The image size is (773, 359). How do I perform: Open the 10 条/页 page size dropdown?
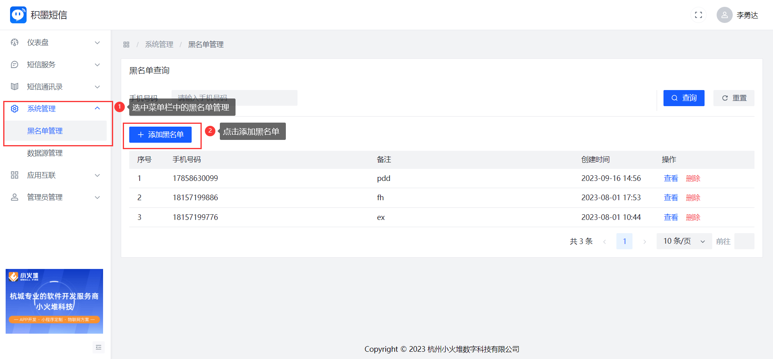(684, 241)
